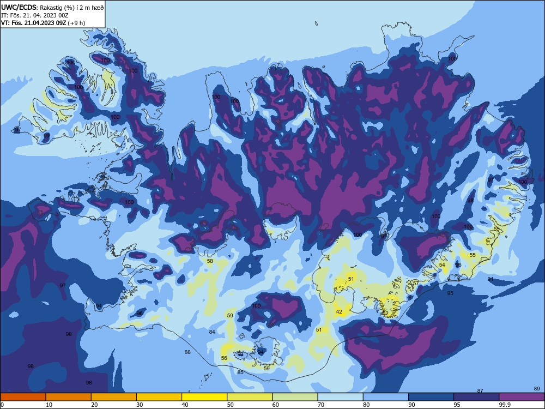
Task: Click the legend tick label '80'
Action: (366, 405)
